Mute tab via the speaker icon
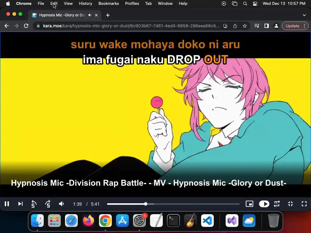The image size is (311, 233). click(x=90, y=15)
